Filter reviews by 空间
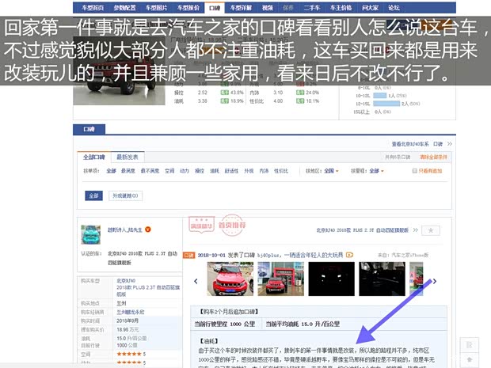 [x=169, y=171]
